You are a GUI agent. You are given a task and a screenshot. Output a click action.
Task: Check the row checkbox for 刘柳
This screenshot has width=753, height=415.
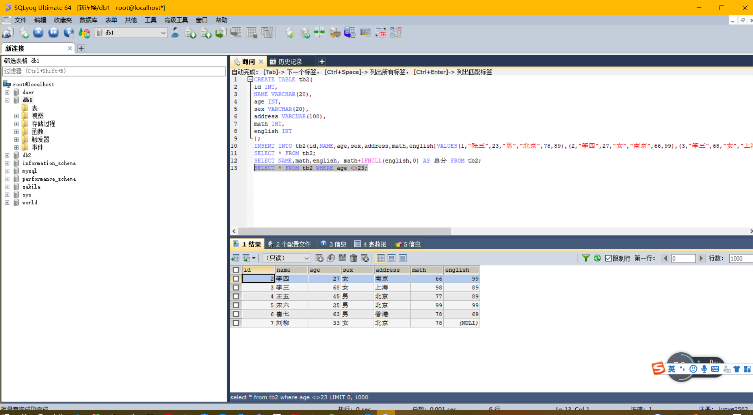[236, 323]
